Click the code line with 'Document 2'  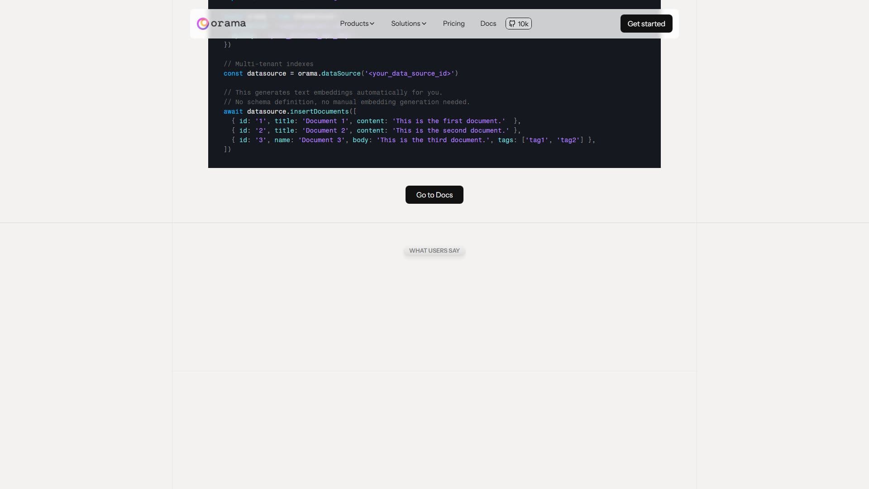point(376,130)
